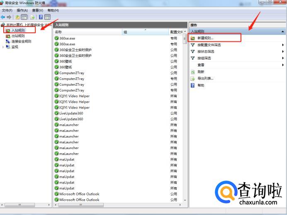
Task: Click the 出站规则 tree node icon
Action: click(x=8, y=36)
